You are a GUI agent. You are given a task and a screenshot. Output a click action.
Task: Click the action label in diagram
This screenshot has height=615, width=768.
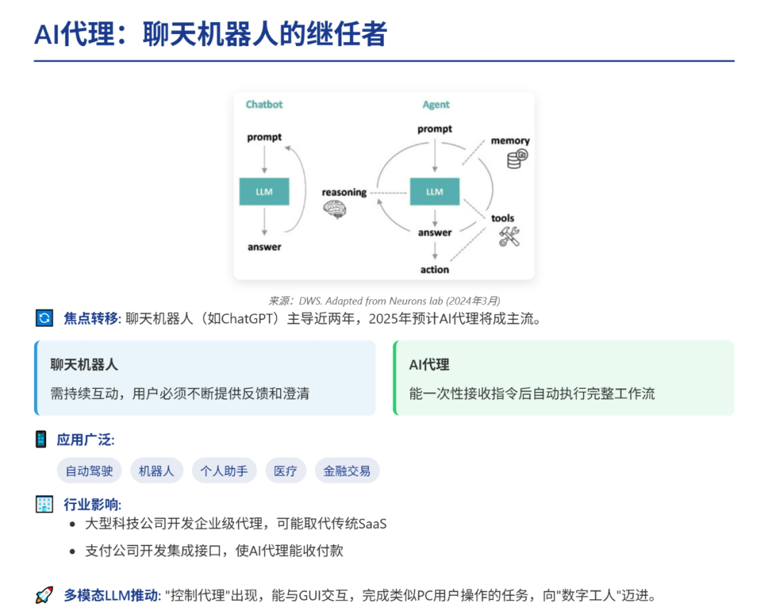[x=434, y=269]
